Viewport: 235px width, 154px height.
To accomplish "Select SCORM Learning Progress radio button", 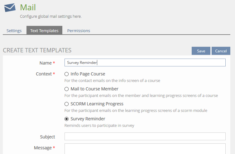I will tap(66, 104).
